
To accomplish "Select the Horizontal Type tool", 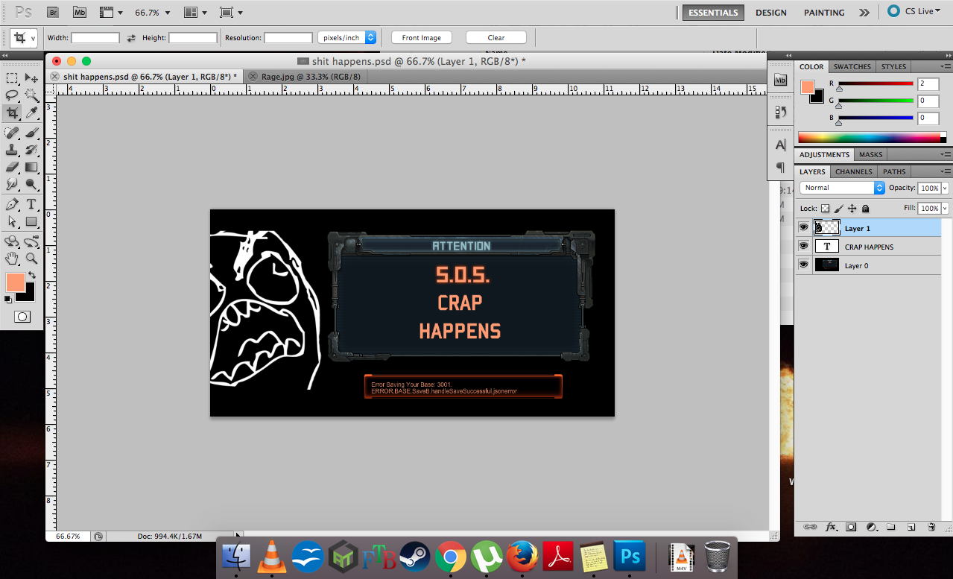I will 31,204.
